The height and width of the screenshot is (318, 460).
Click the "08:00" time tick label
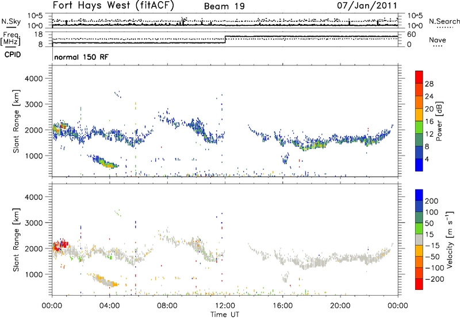(x=167, y=306)
